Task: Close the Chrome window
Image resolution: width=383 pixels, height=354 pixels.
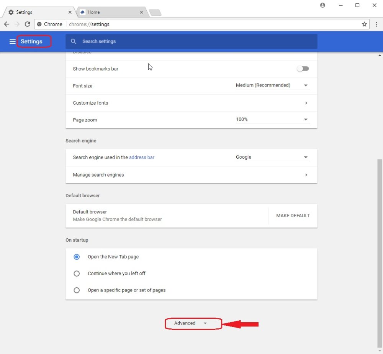Action: click(x=374, y=5)
